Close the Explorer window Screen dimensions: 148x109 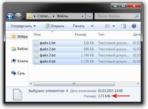134,6
